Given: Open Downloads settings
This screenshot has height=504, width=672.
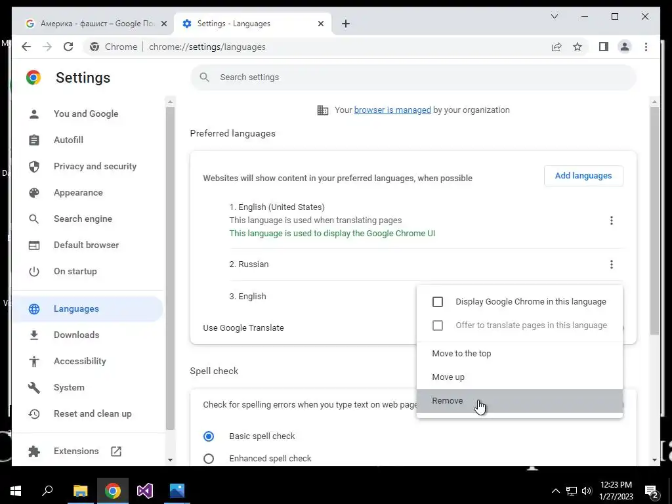Looking at the screenshot, I should coord(76,335).
